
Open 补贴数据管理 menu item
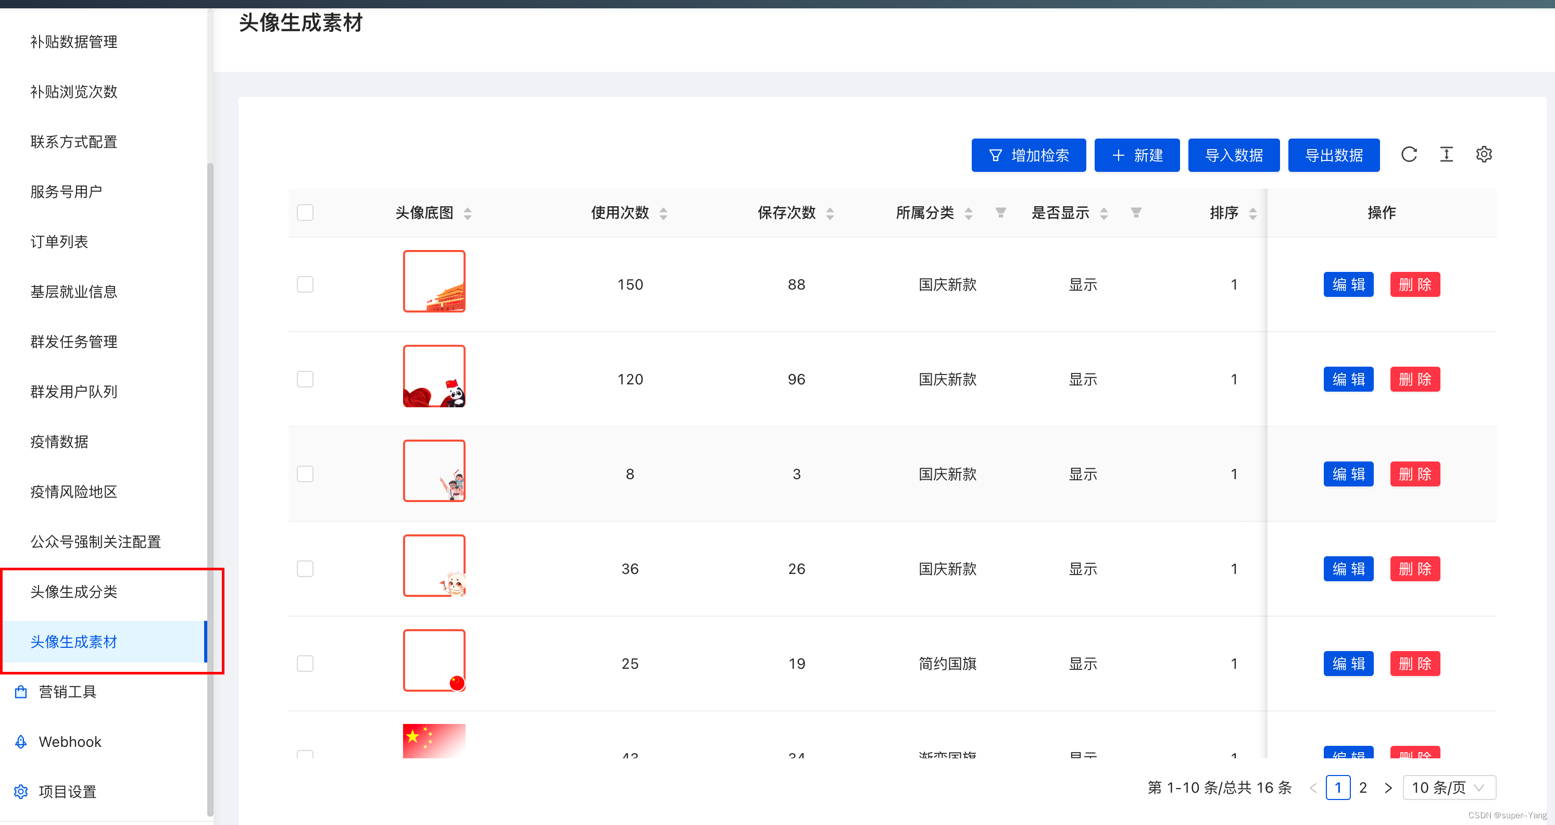[73, 42]
